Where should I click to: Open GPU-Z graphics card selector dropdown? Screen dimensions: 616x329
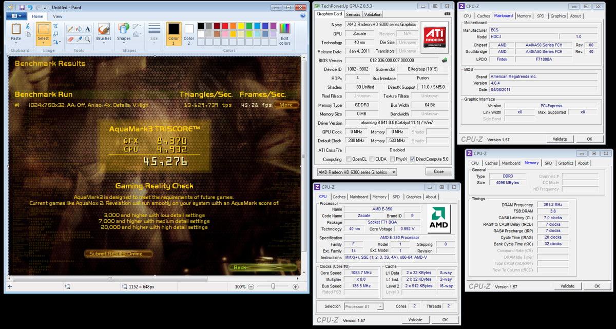point(357,172)
